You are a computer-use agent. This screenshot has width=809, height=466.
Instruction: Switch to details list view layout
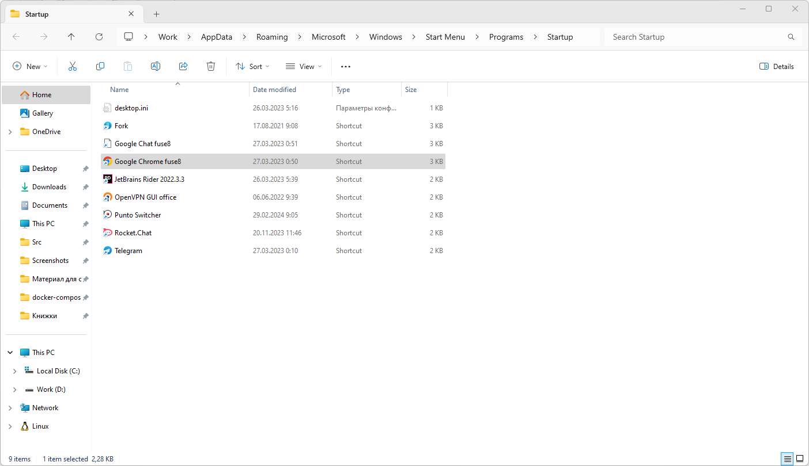point(787,459)
